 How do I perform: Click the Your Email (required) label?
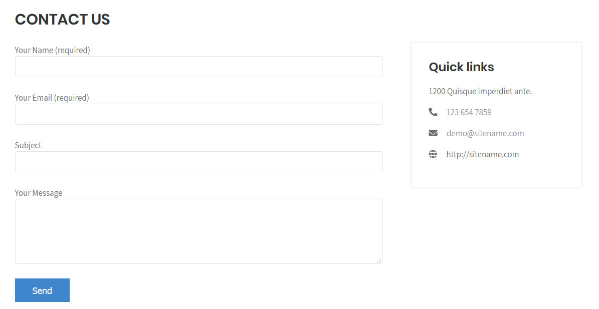click(52, 98)
